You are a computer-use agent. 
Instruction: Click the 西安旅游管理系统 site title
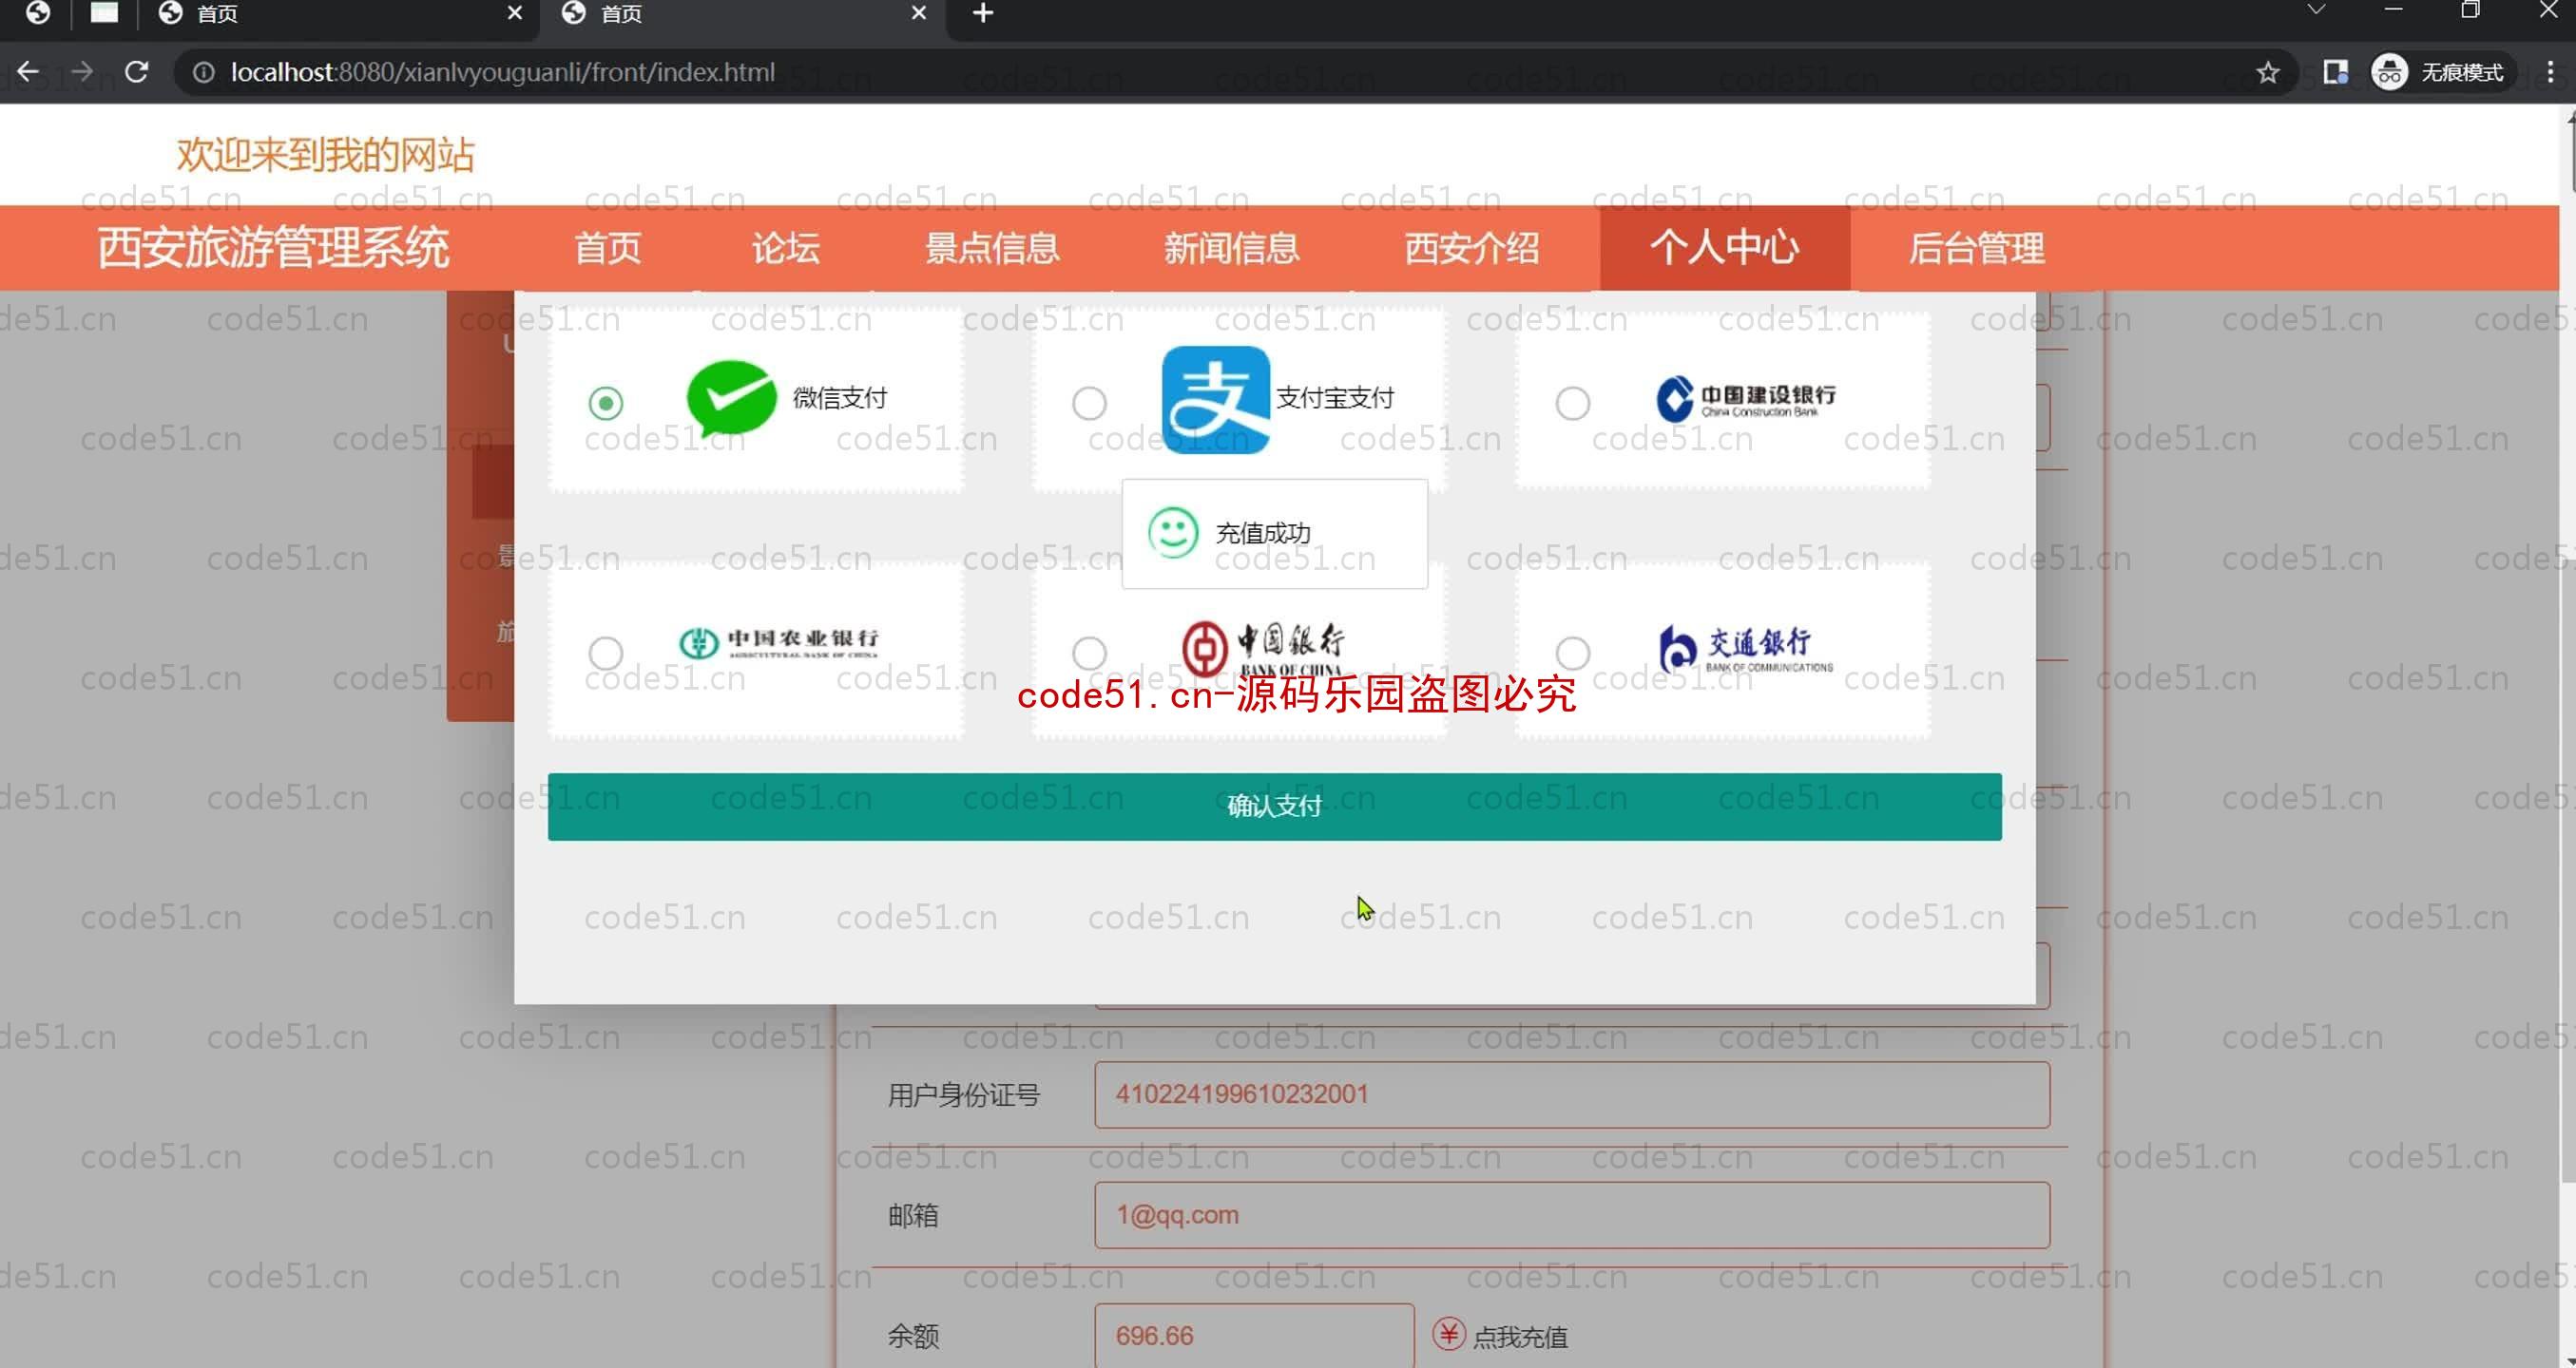pyautogui.click(x=273, y=248)
